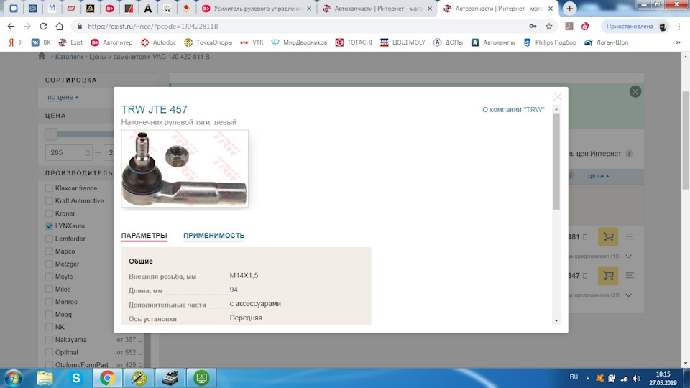Image resolution: width=690 pixels, height=388 pixels.
Task: Check the Kroner manufacturer checkbox
Action: click(49, 213)
